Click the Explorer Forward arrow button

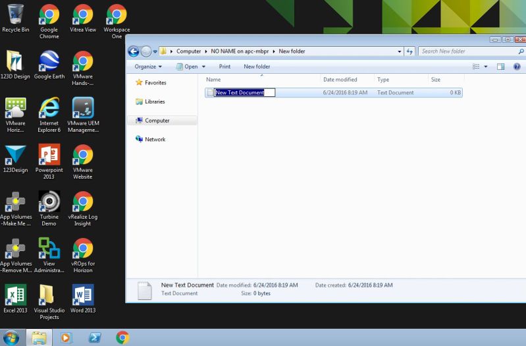click(x=146, y=51)
